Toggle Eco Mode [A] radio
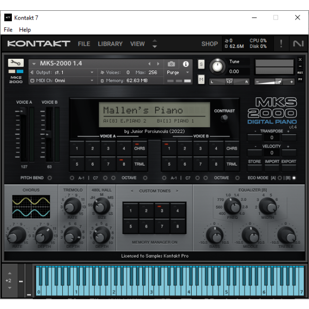The width and height of the screenshot is (309, 309). (280, 178)
